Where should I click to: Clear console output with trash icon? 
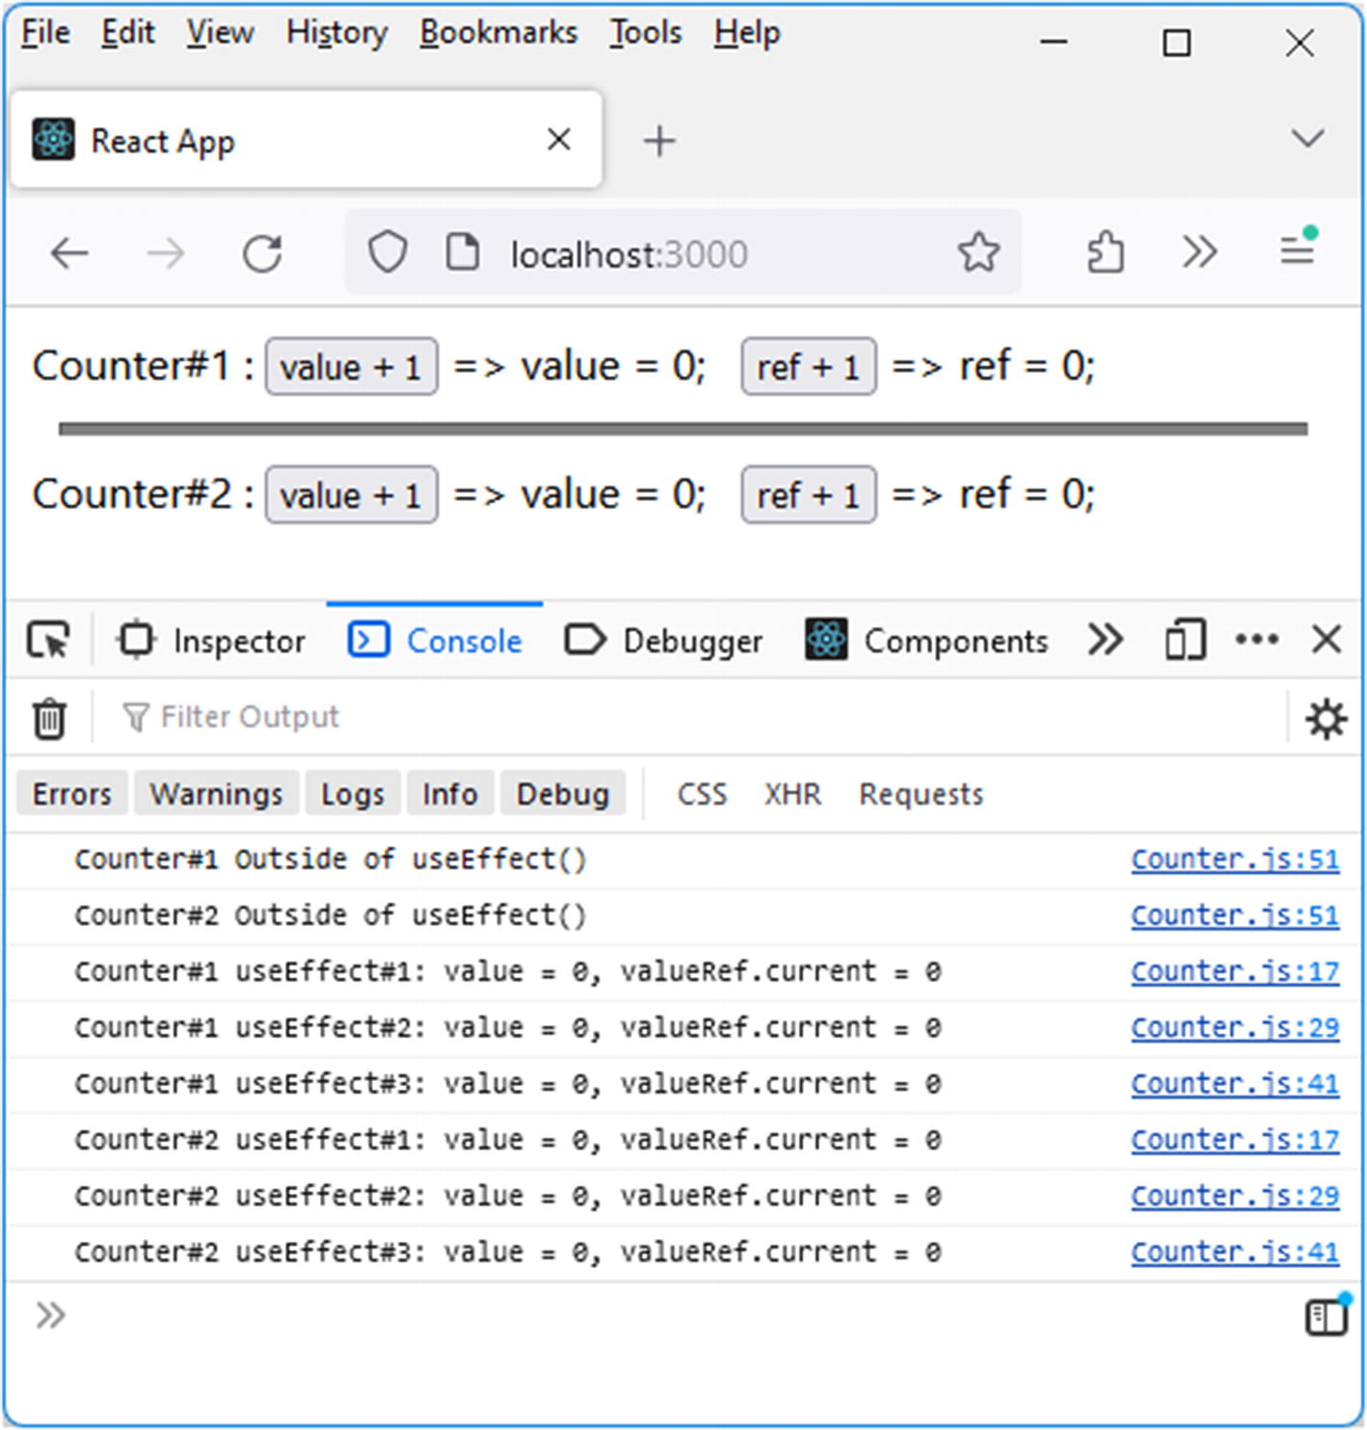coord(49,719)
